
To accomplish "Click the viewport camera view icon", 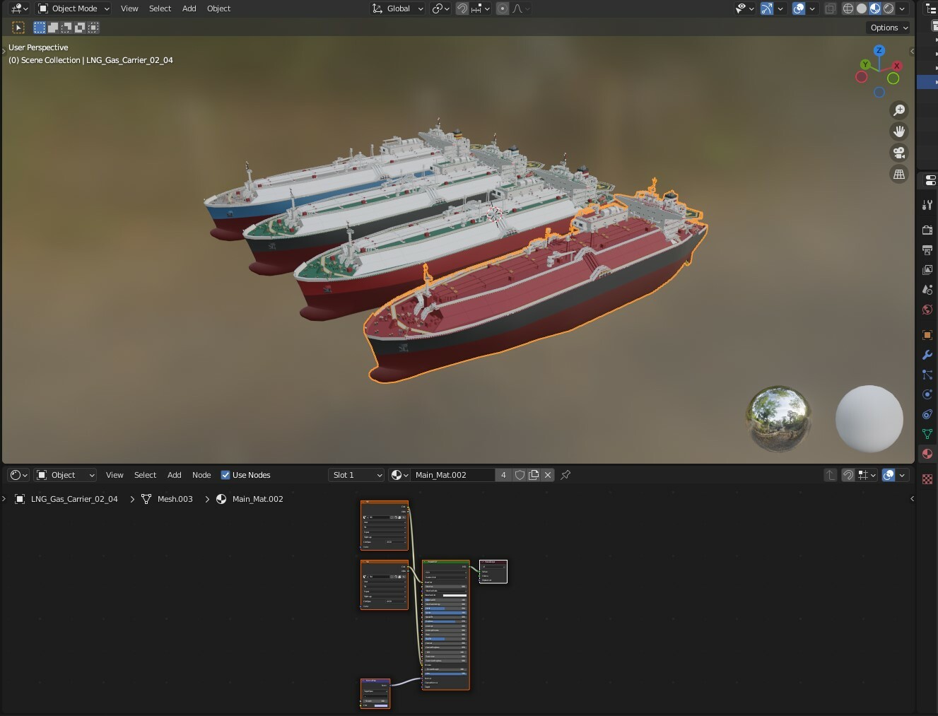I will 898,152.
